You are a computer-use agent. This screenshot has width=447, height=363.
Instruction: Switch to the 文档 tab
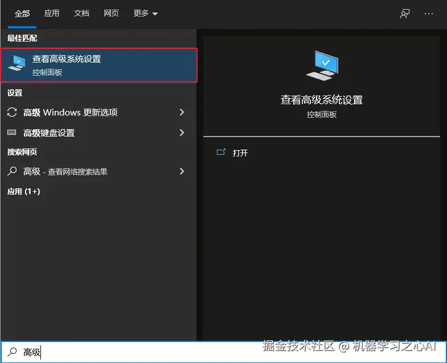tap(81, 13)
